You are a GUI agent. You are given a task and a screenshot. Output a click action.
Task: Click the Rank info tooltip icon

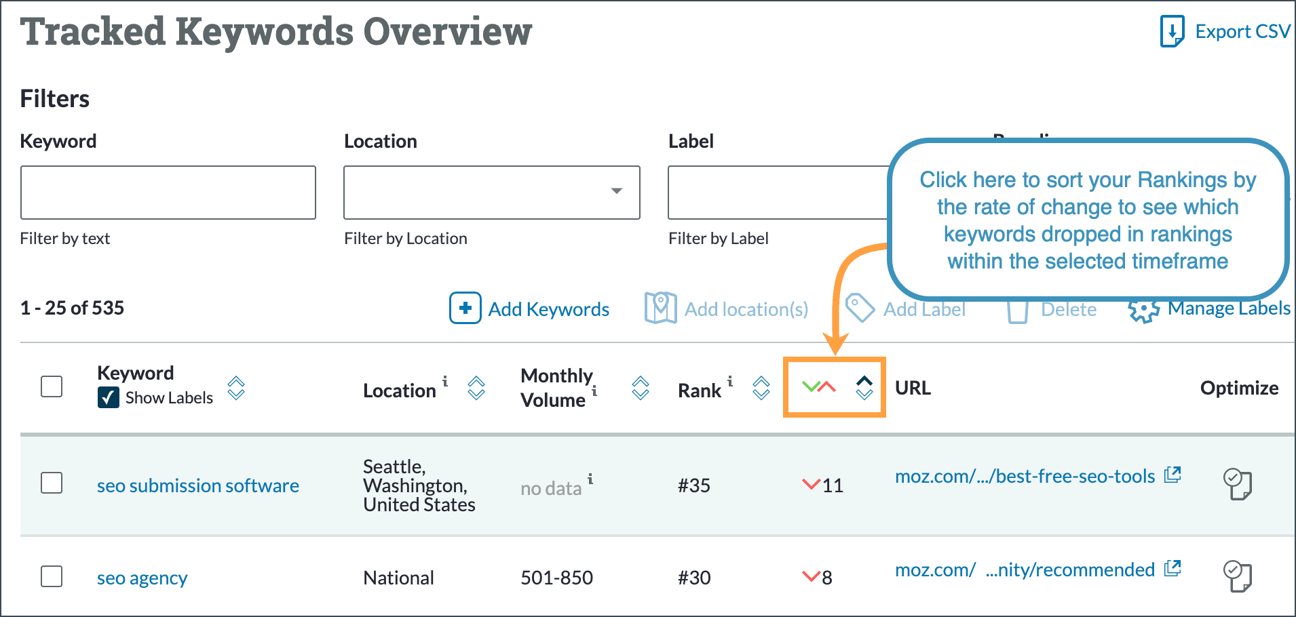[x=730, y=382]
